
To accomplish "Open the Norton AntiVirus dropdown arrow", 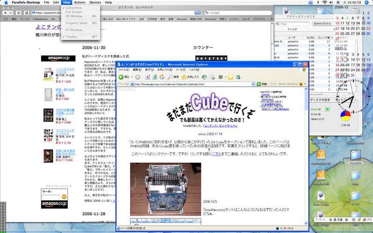I will coord(305,84).
